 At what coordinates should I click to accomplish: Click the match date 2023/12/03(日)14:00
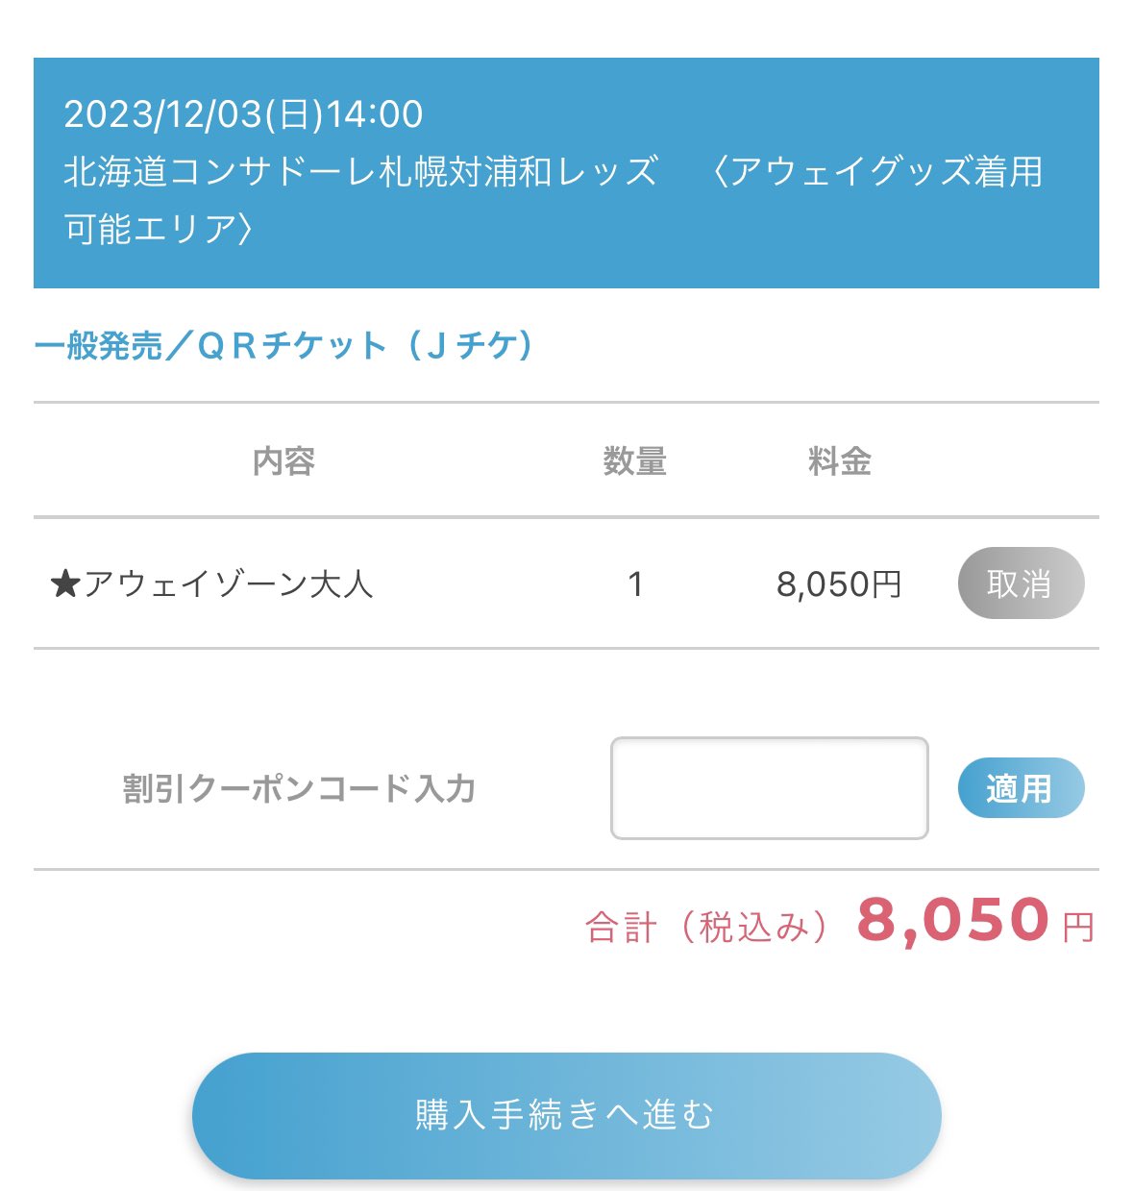coord(243,114)
